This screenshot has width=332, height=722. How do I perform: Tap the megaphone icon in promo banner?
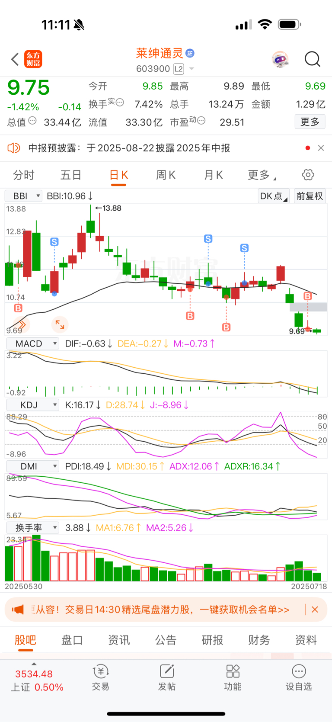coord(18,610)
